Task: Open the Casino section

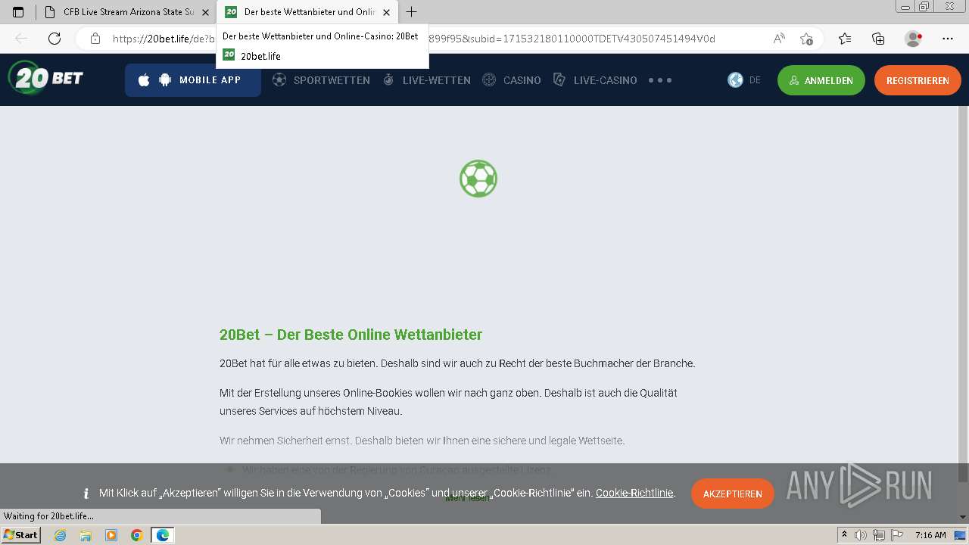Action: [x=512, y=80]
